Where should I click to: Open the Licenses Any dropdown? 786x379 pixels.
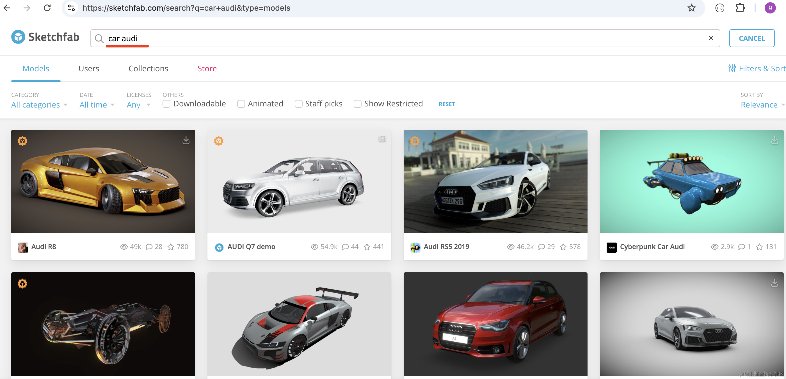pos(139,105)
